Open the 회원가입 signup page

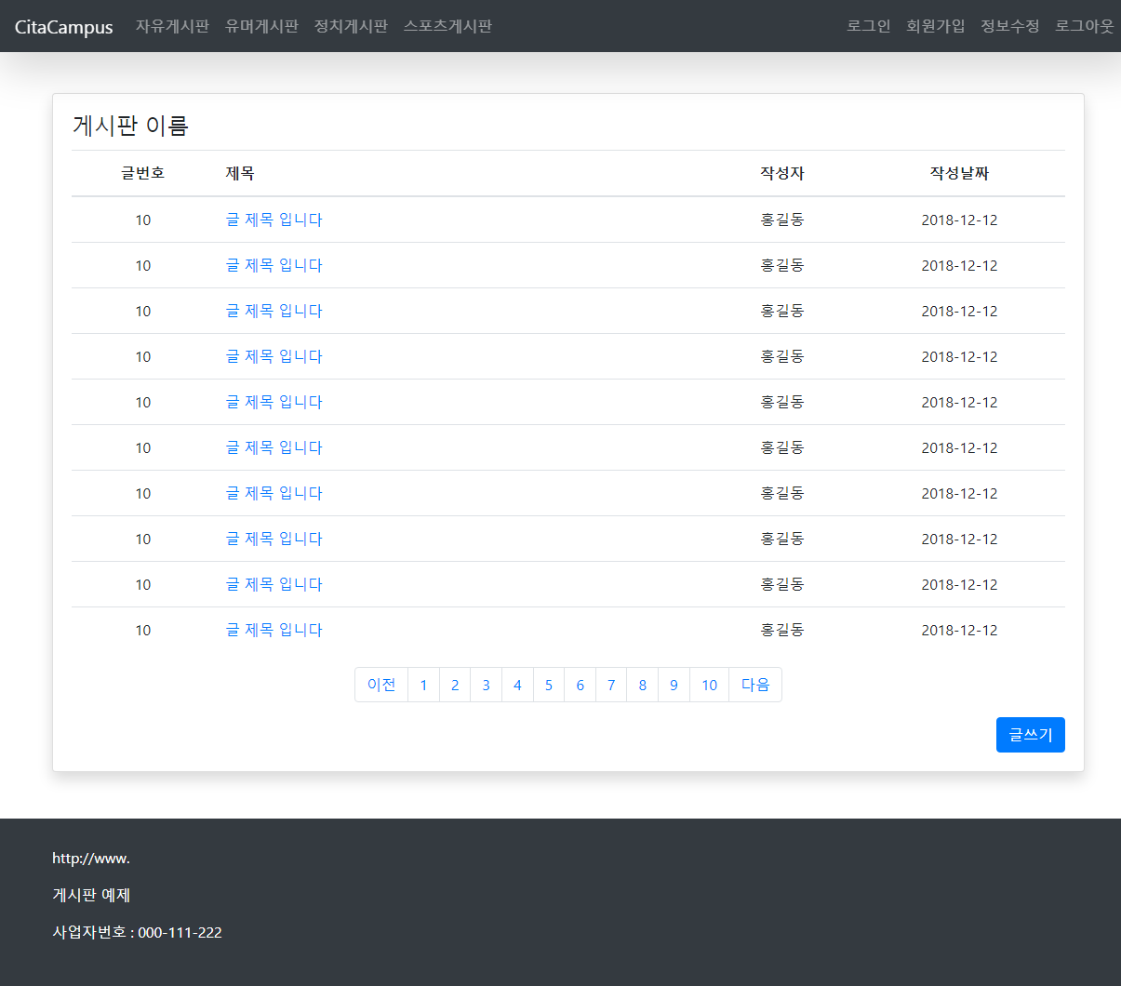(x=936, y=26)
